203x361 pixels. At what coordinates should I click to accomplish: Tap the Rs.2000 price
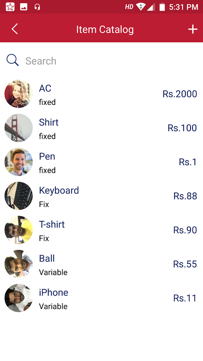[180, 94]
